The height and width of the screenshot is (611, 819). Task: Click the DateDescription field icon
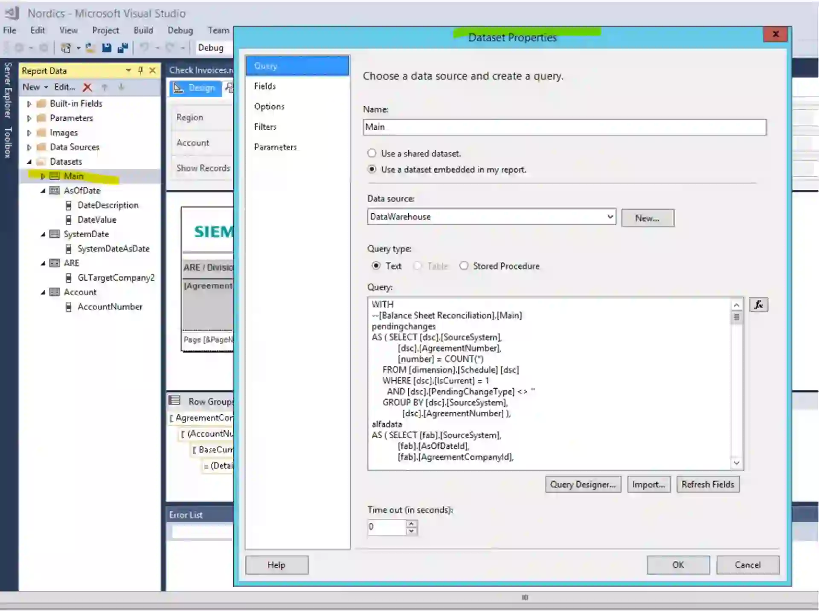[69, 205]
